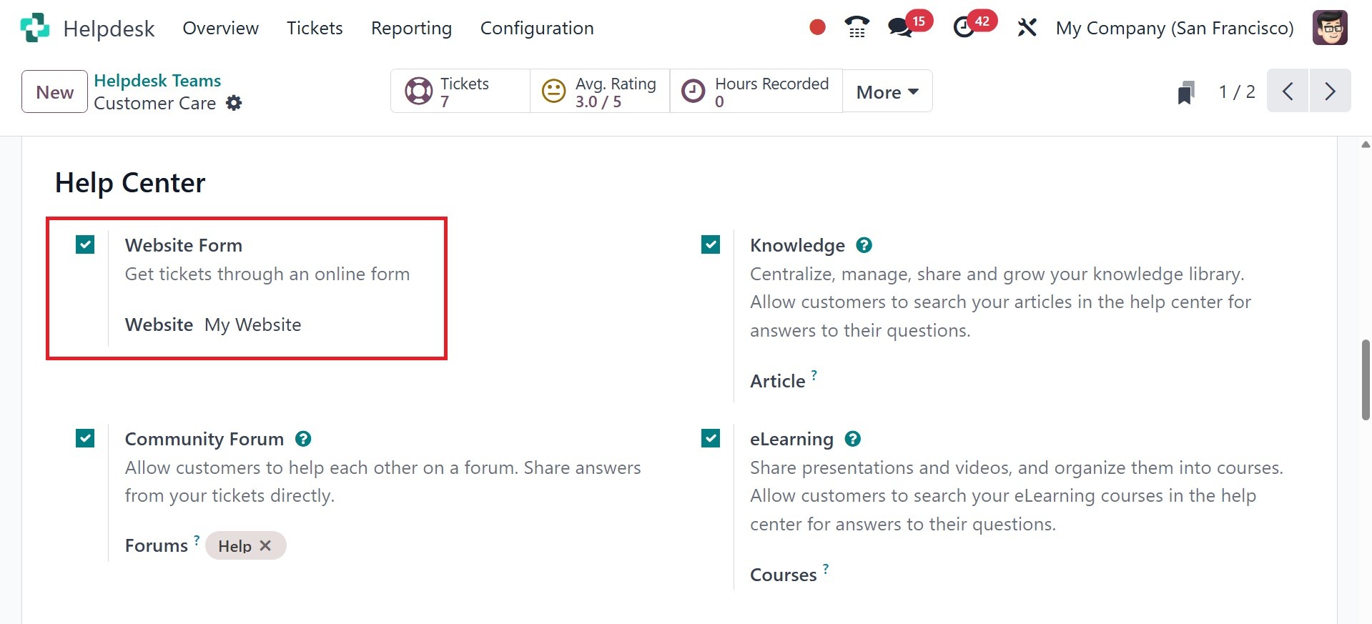1372x624 pixels.
Task: Toggle the Knowledge checkbox
Action: tap(711, 245)
